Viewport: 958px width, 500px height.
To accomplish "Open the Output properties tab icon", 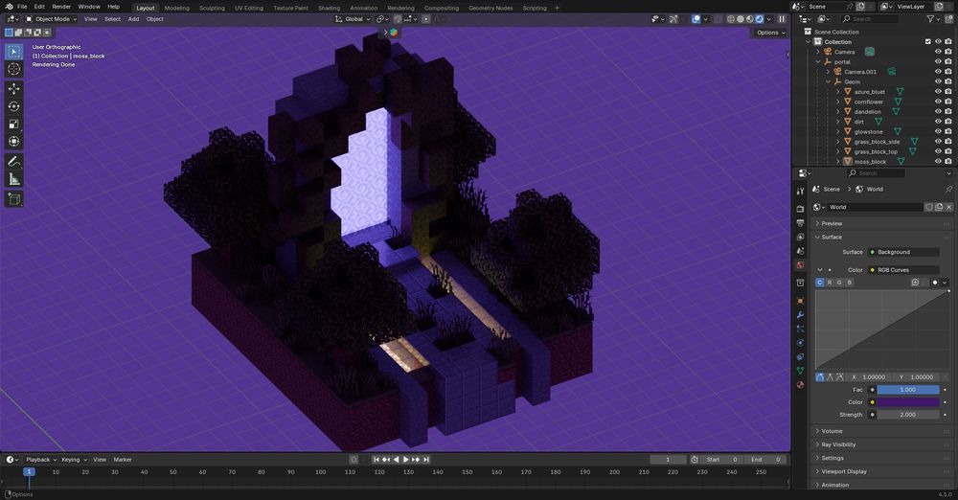I will click(x=800, y=222).
